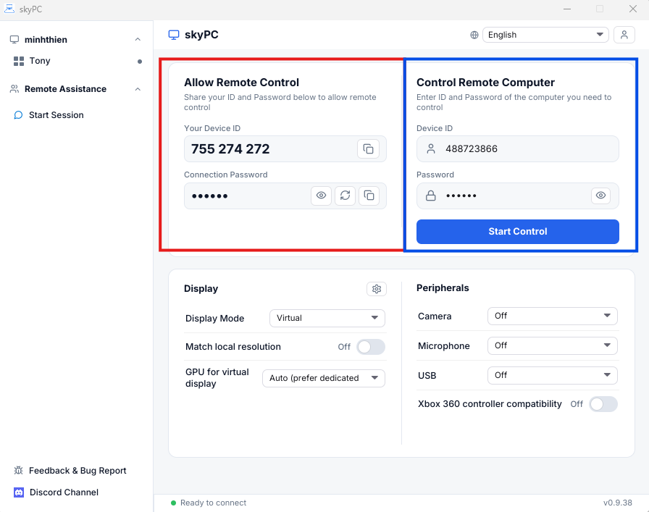Click the skyPC title bar app icon
This screenshot has height=512, width=649.
coord(9,9)
